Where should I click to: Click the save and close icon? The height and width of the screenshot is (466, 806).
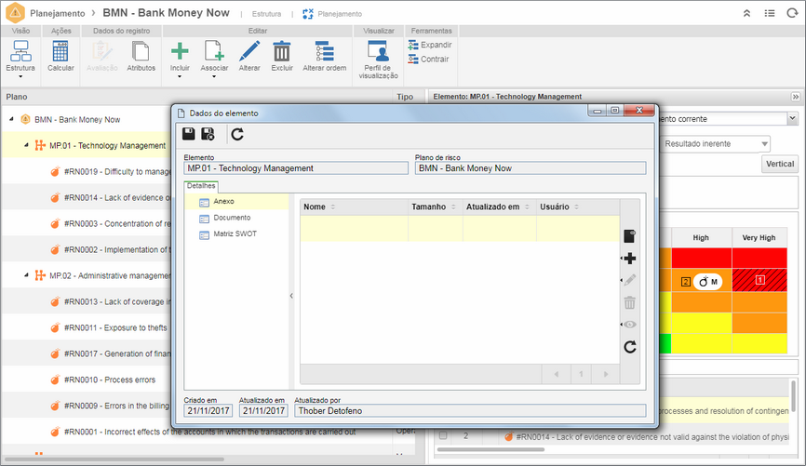(208, 134)
